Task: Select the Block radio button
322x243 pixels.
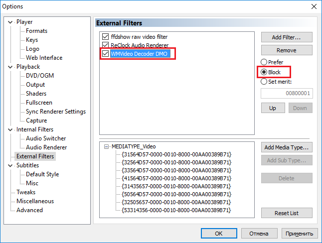Action: 264,72
